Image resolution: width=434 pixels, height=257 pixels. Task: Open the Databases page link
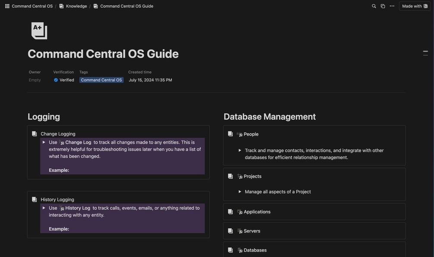click(x=255, y=250)
